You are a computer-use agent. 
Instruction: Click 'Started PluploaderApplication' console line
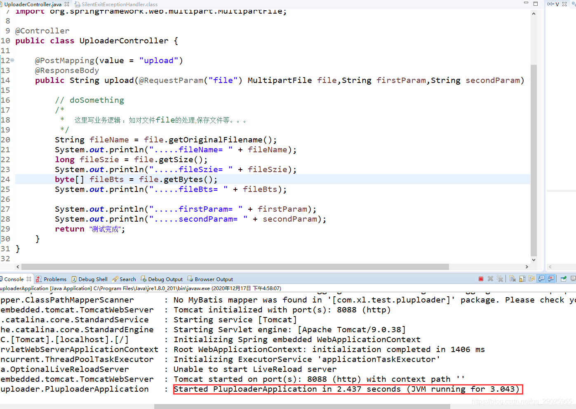coord(346,389)
